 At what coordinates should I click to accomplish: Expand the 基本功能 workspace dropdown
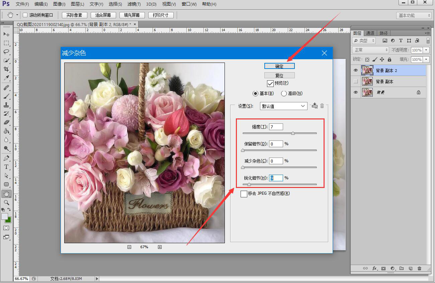point(414,15)
